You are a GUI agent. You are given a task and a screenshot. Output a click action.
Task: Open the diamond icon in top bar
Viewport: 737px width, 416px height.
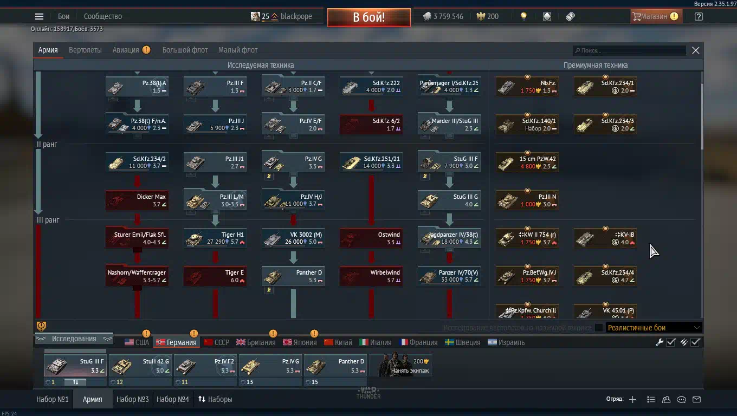pyautogui.click(x=547, y=16)
